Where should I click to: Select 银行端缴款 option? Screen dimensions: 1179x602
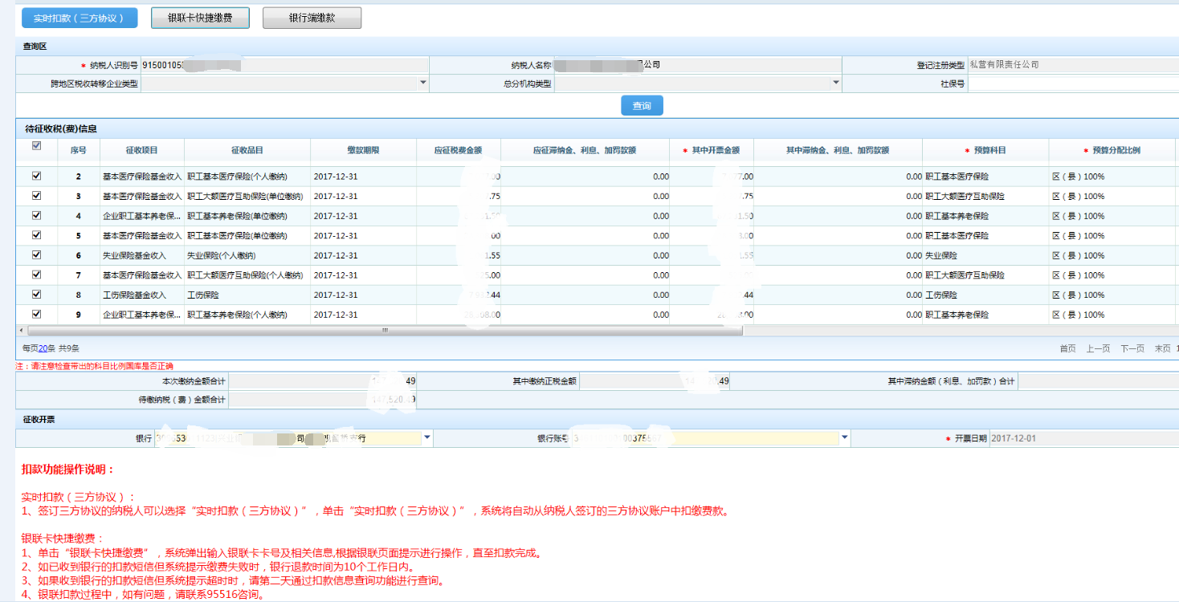[312, 18]
